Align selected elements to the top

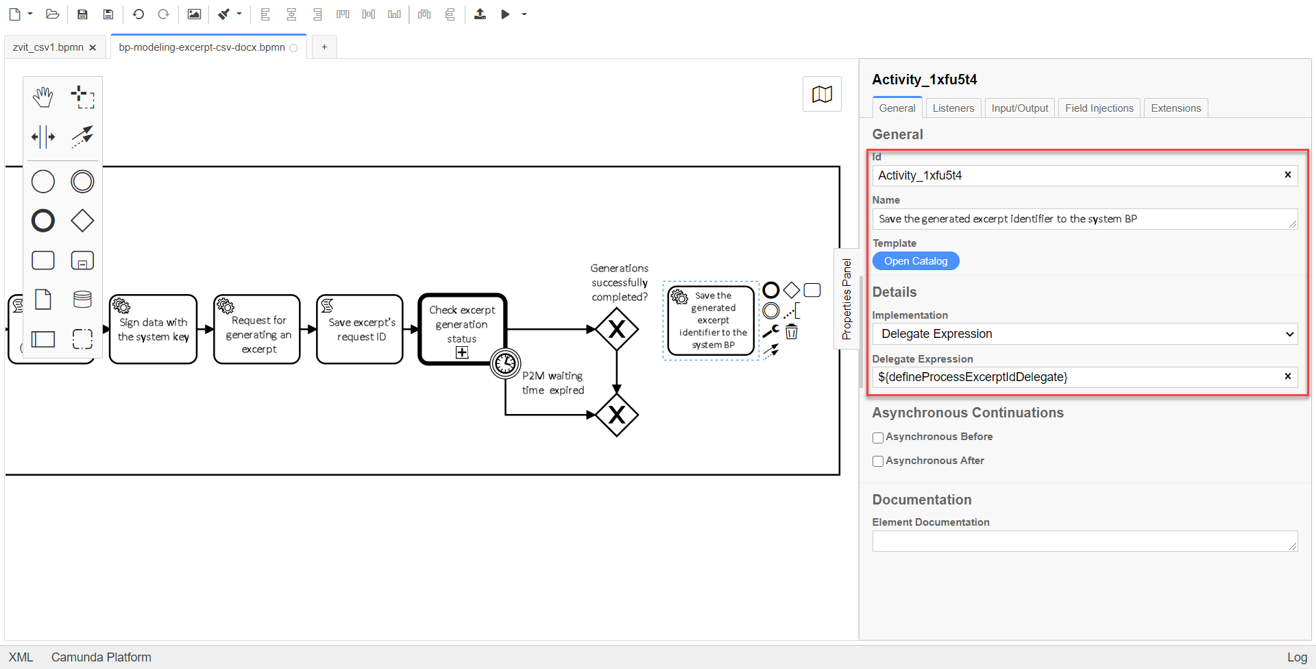(343, 14)
